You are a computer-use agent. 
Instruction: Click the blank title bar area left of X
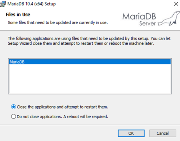coord(115,4)
